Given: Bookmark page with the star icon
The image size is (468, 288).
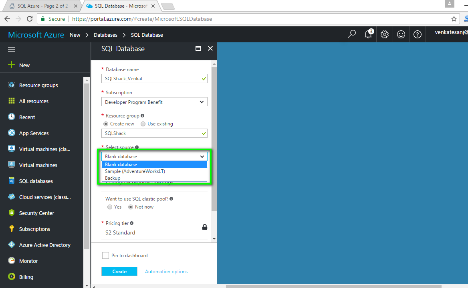Looking at the screenshot, I should [454, 19].
